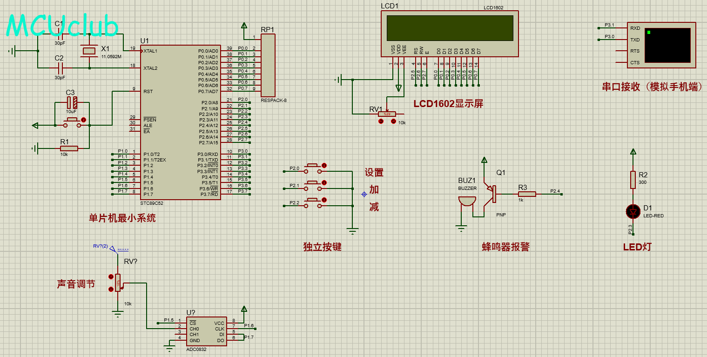Click the RV?(2) voltage probe
This screenshot has height=357, width=707.
(112, 249)
